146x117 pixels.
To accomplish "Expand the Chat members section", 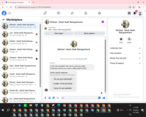I will tap(125, 53).
